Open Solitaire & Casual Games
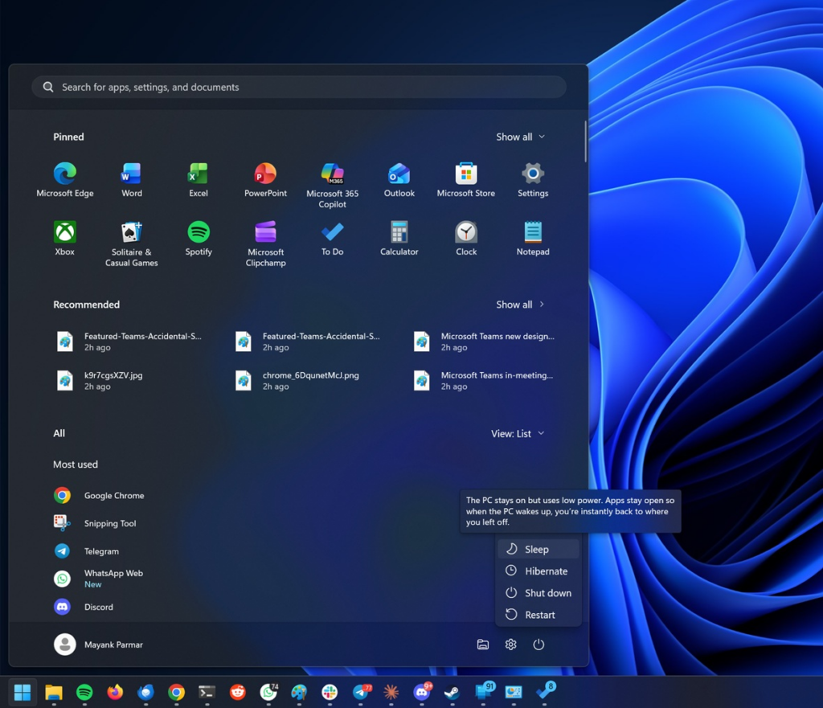 [132, 244]
